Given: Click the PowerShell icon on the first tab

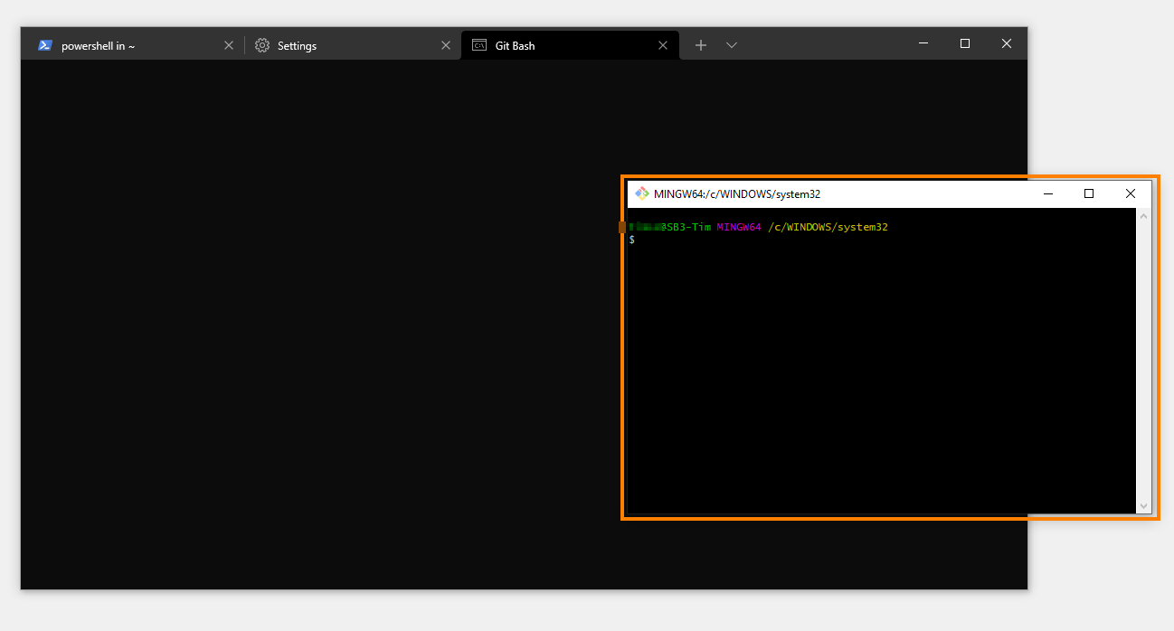Looking at the screenshot, I should [x=44, y=44].
